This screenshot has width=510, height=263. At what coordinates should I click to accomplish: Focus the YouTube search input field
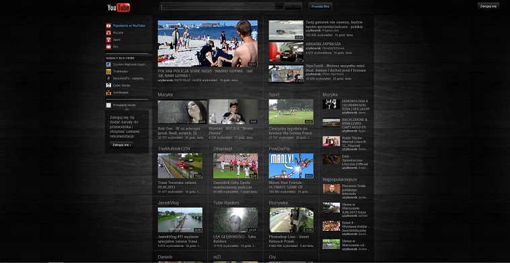click(217, 6)
